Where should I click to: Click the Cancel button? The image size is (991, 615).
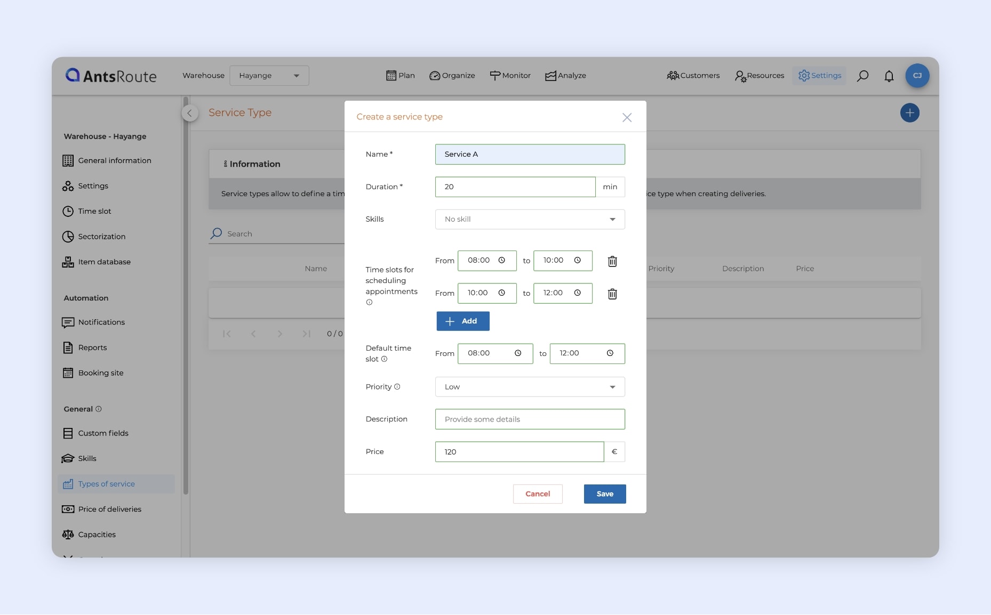pos(537,494)
